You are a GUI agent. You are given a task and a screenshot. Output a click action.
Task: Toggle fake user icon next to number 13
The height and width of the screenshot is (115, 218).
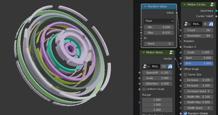point(170,67)
